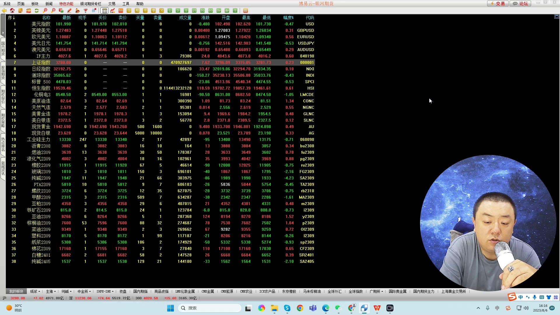Toggle the quote list table view
This screenshot has width=560, height=315.
[104, 10]
